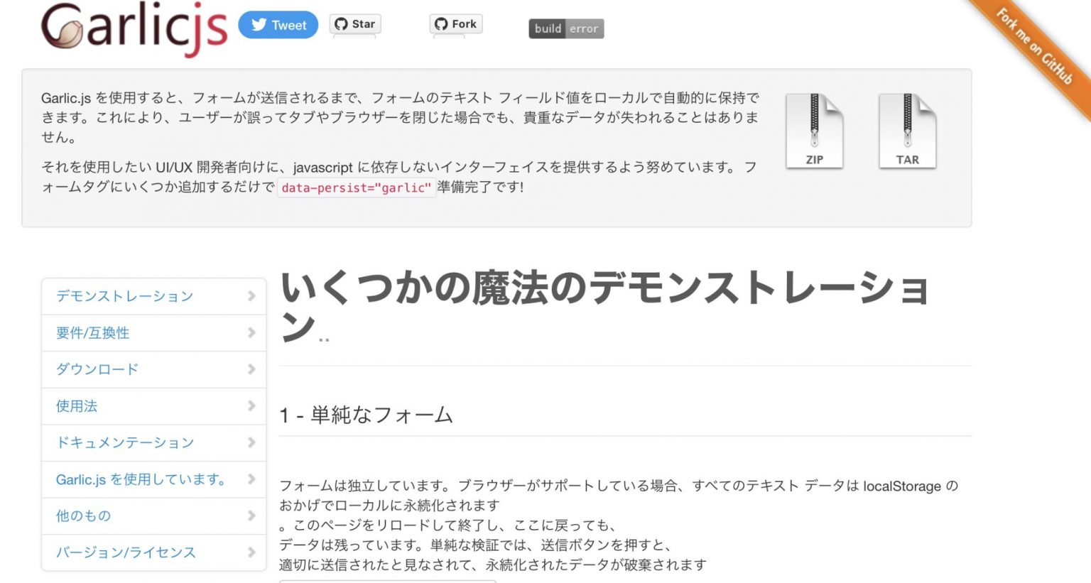Click the blue Tweet button
Viewport: 1091px width, 583px height.
[x=278, y=24]
